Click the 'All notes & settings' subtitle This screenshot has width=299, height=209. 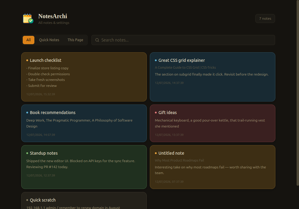click(x=54, y=23)
